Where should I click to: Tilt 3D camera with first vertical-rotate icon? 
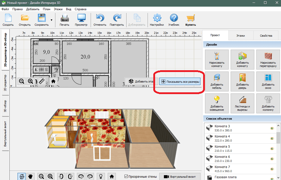pyautogui.click(x=61, y=176)
